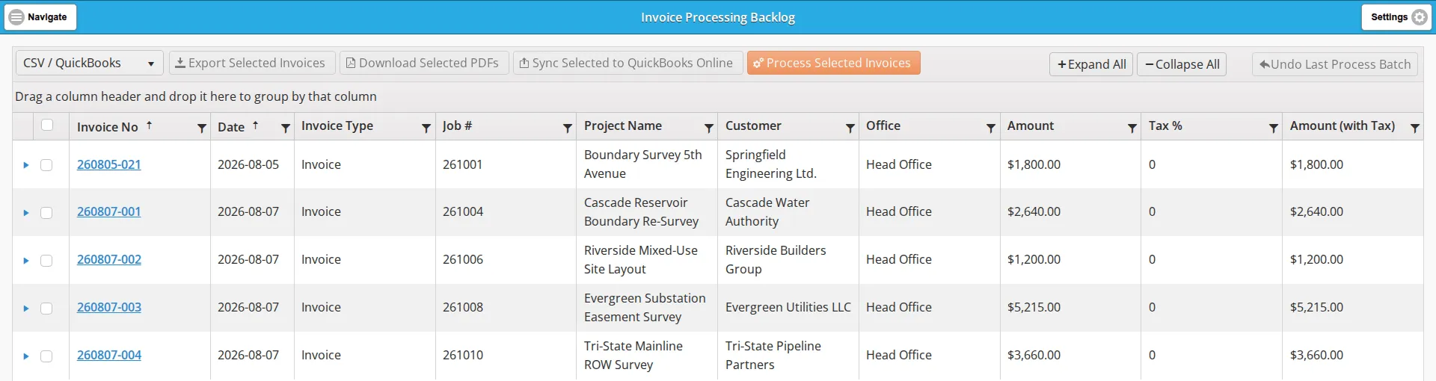
Task: Open invoice link 260807-002
Action: coord(108,259)
